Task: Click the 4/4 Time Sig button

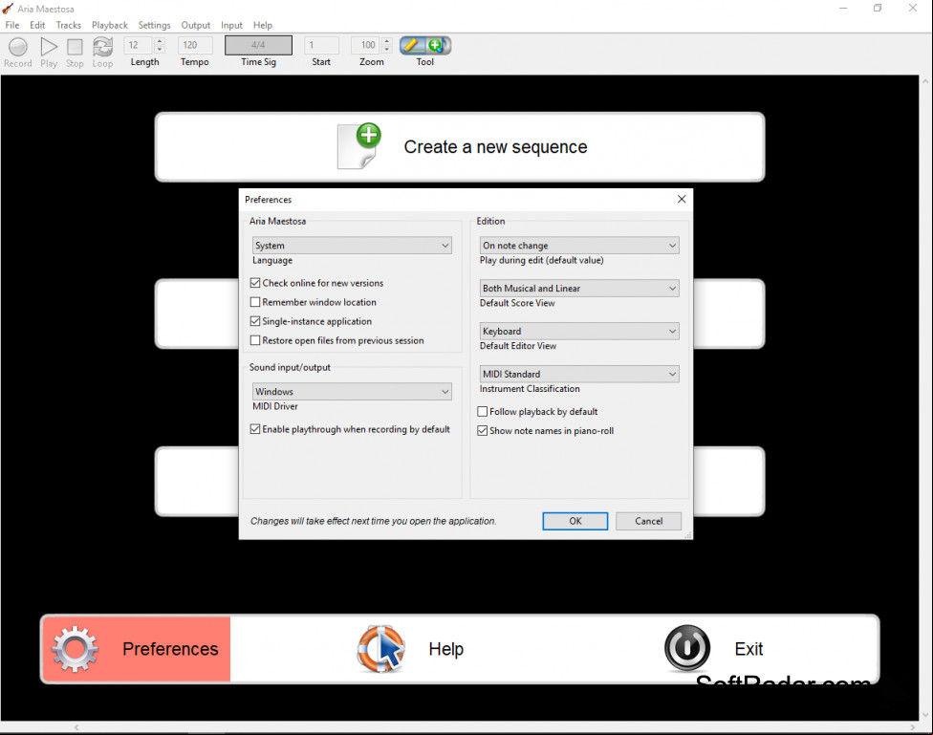Action: point(258,45)
